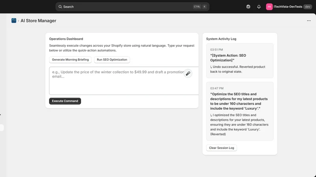
Task: Click the System Activity Log heading
Action: pos(221,39)
